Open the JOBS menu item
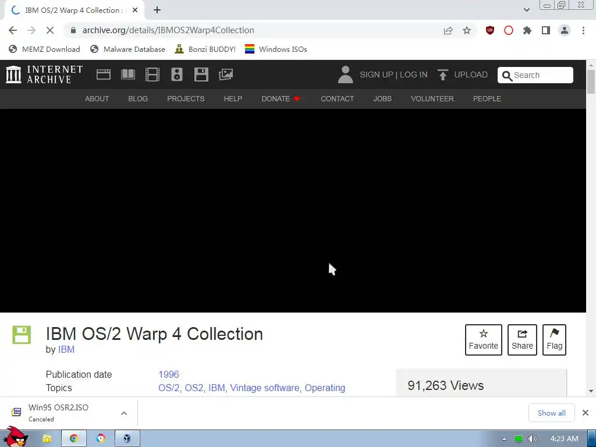The width and height of the screenshot is (596, 447). (382, 99)
